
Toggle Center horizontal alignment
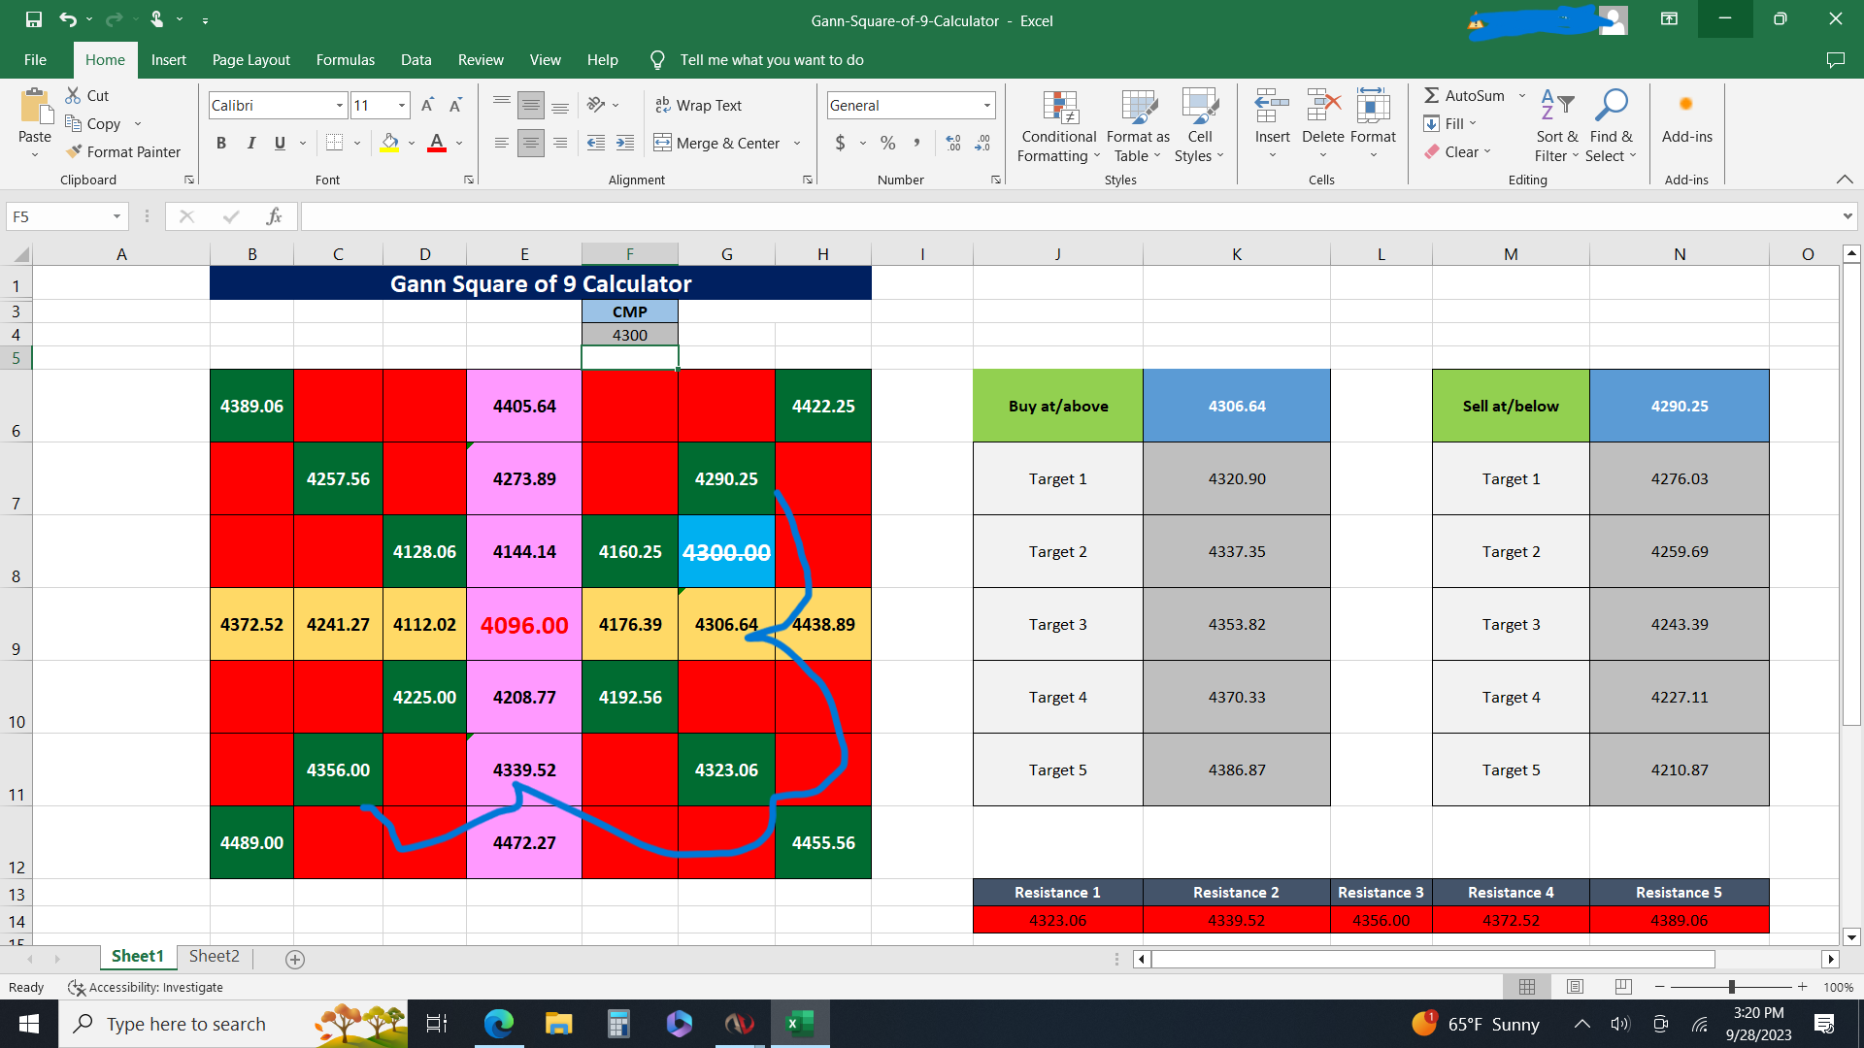click(530, 143)
